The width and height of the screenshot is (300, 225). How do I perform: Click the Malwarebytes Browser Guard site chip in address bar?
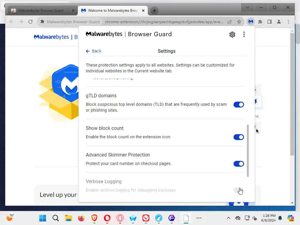coord(70,22)
